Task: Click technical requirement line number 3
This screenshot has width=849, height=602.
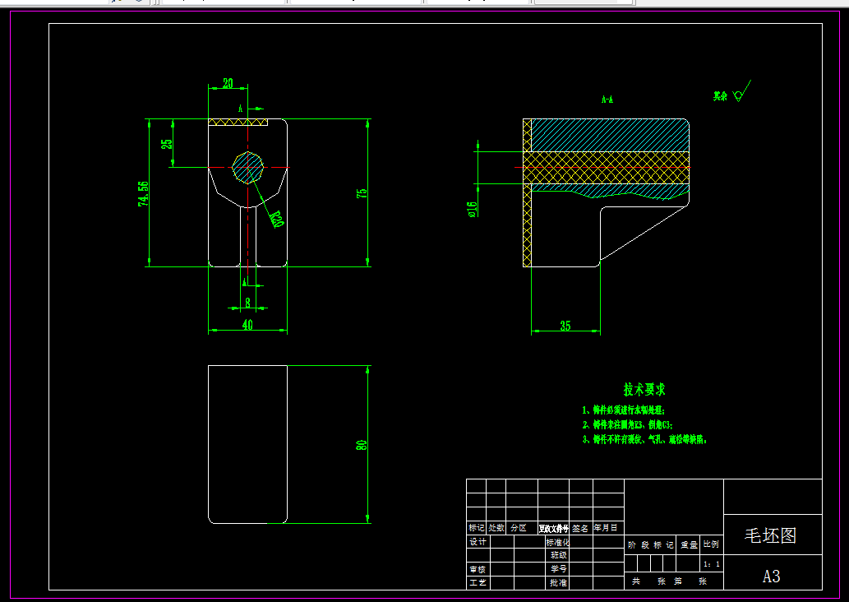Action: click(x=645, y=439)
